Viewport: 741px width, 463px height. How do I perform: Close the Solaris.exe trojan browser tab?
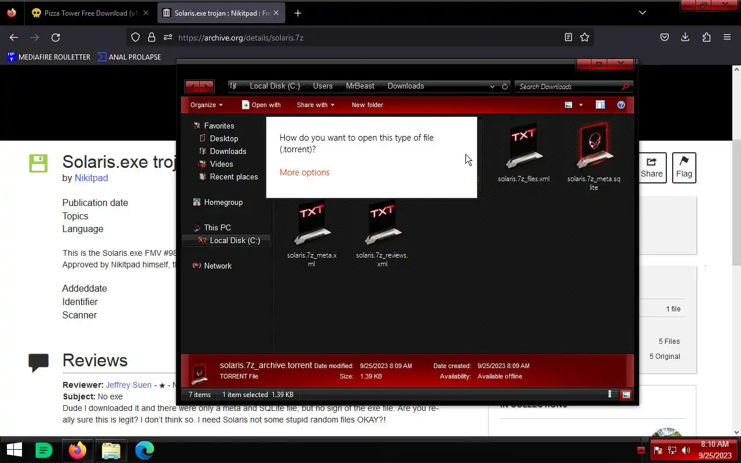click(276, 13)
